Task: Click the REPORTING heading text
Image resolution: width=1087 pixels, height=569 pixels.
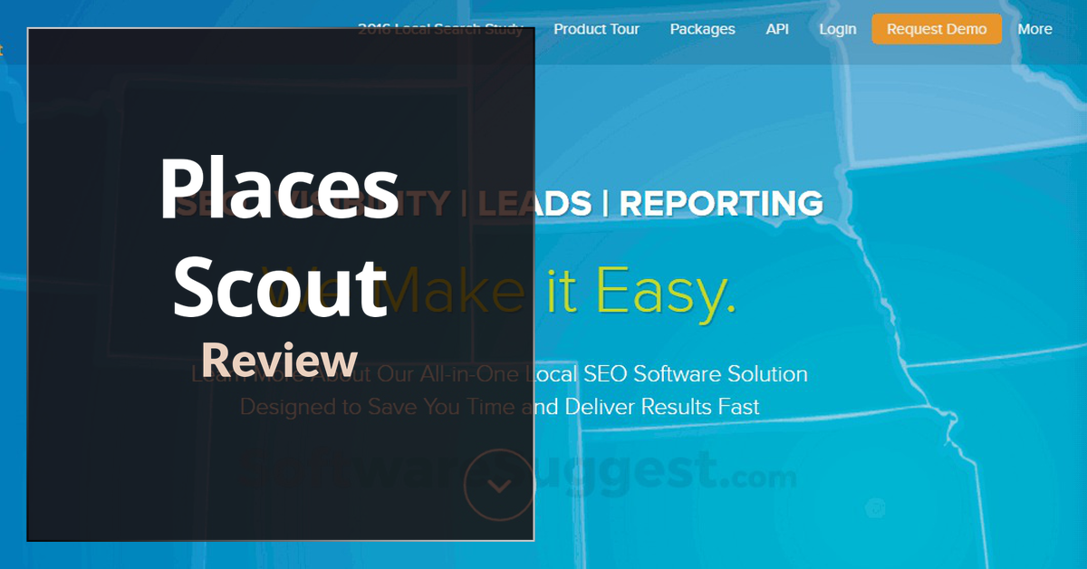Action: 721,204
